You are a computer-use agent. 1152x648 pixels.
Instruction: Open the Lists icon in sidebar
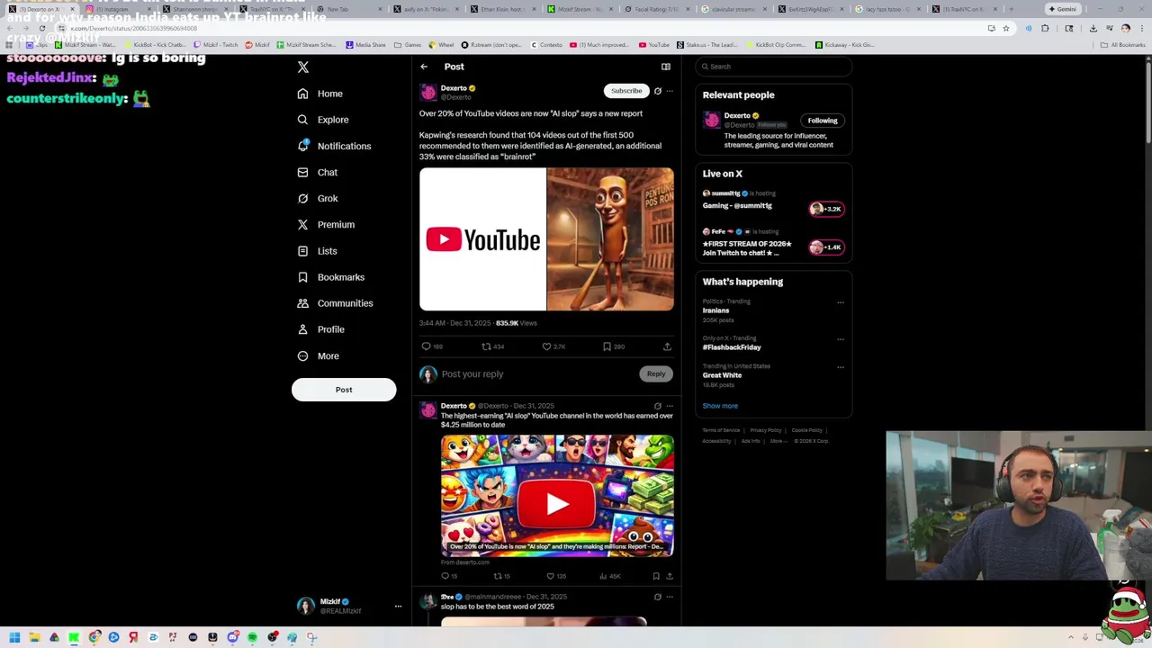point(302,251)
